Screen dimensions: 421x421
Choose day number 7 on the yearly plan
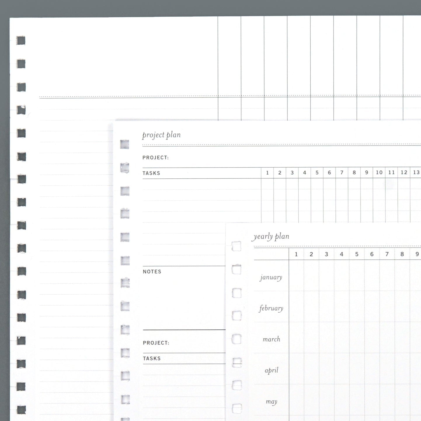[387, 254]
